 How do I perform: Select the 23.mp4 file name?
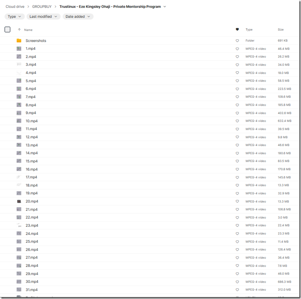32,225
